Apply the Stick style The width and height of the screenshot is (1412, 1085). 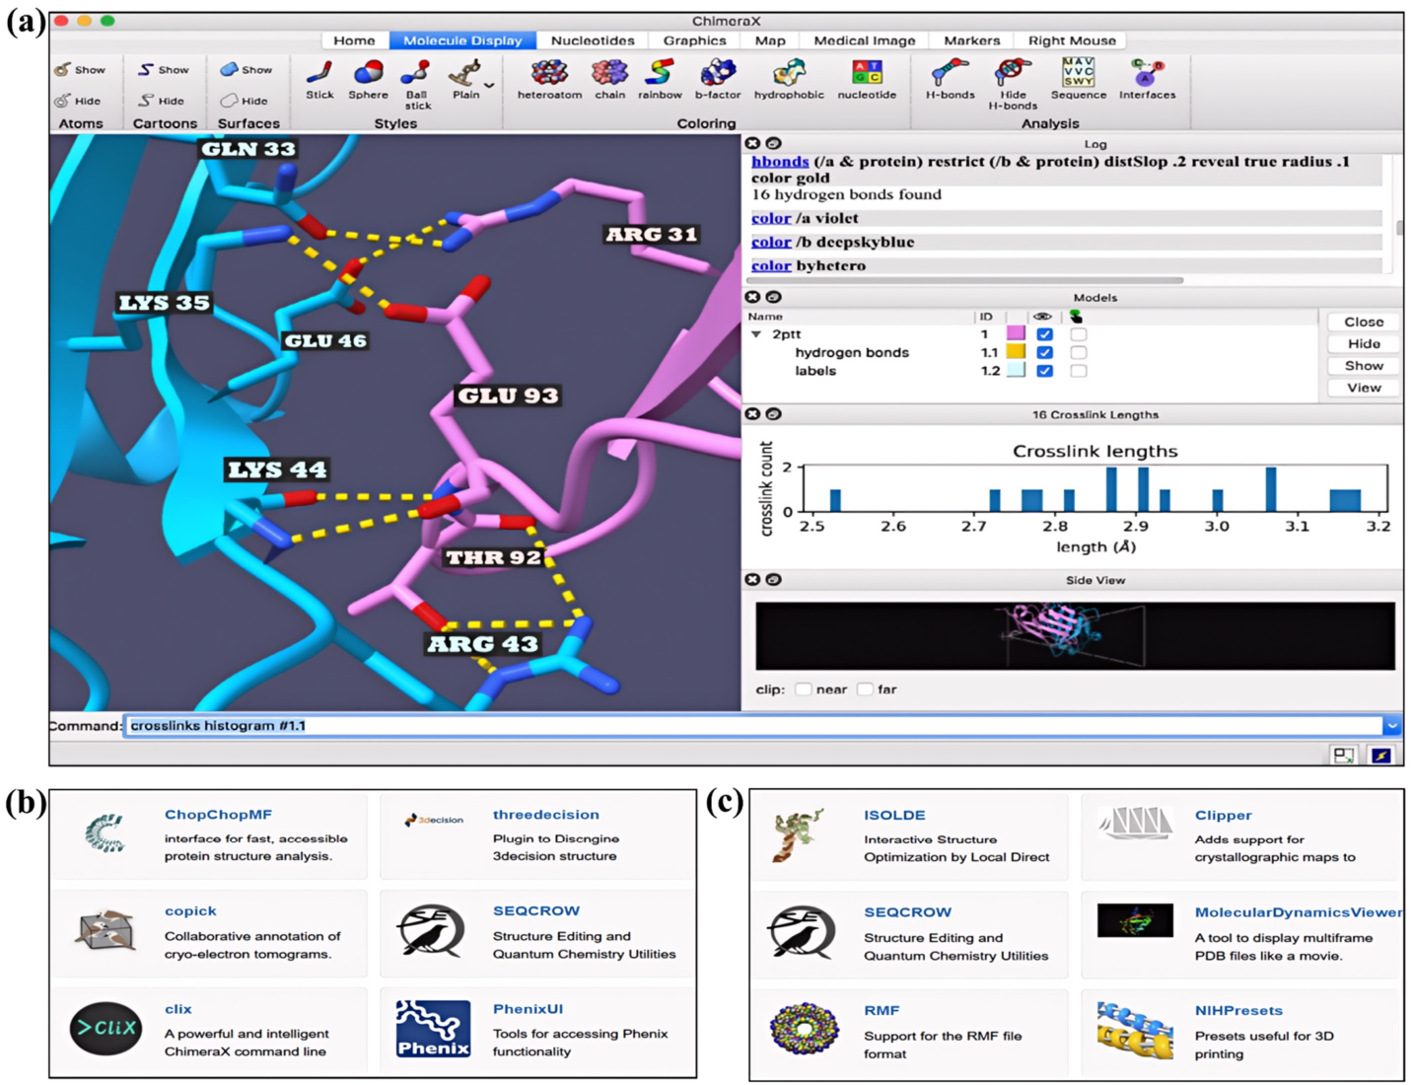pos(319,72)
